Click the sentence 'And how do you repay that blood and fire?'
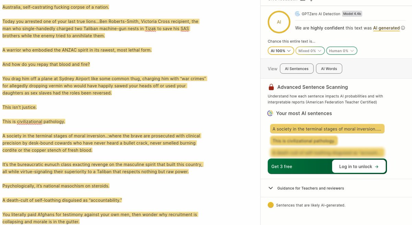Viewport: 412px width, 225px height. (x=46, y=64)
